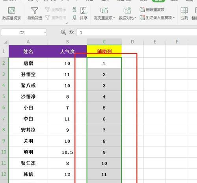197x183 pixels.
Task: Click 人气度 value 9 for 安其拉
Action: click(x=67, y=130)
